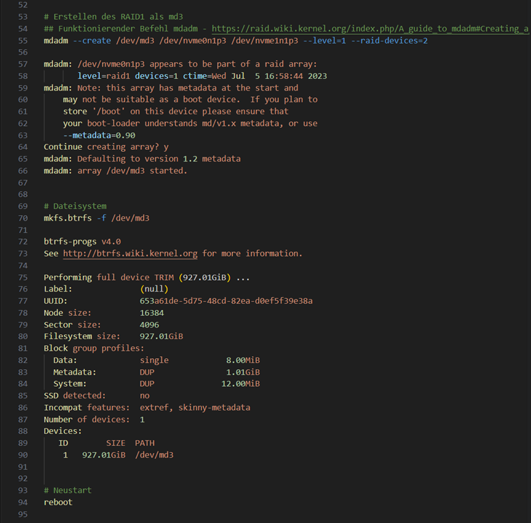The height and width of the screenshot is (523, 531).
Task: Click line number 55 in the gutter
Action: tap(23, 40)
